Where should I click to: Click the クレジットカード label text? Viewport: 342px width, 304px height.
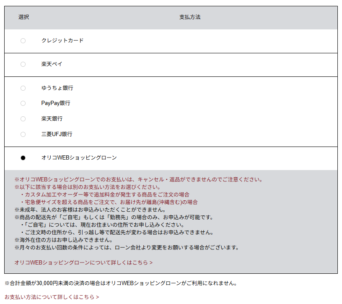[62, 41]
